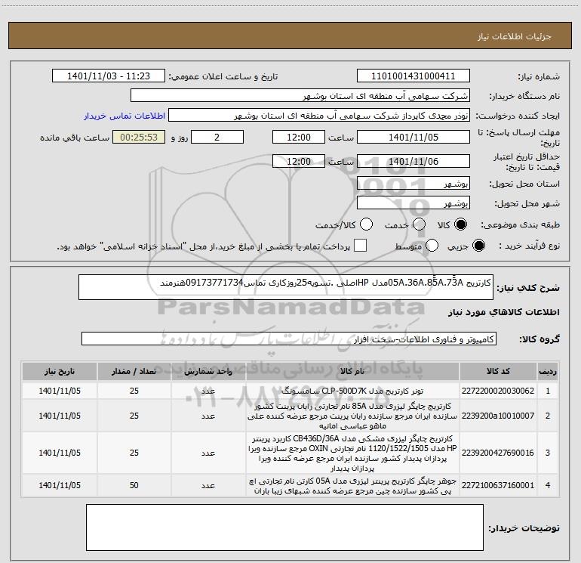Click the نام کالا column header

(x=352, y=372)
